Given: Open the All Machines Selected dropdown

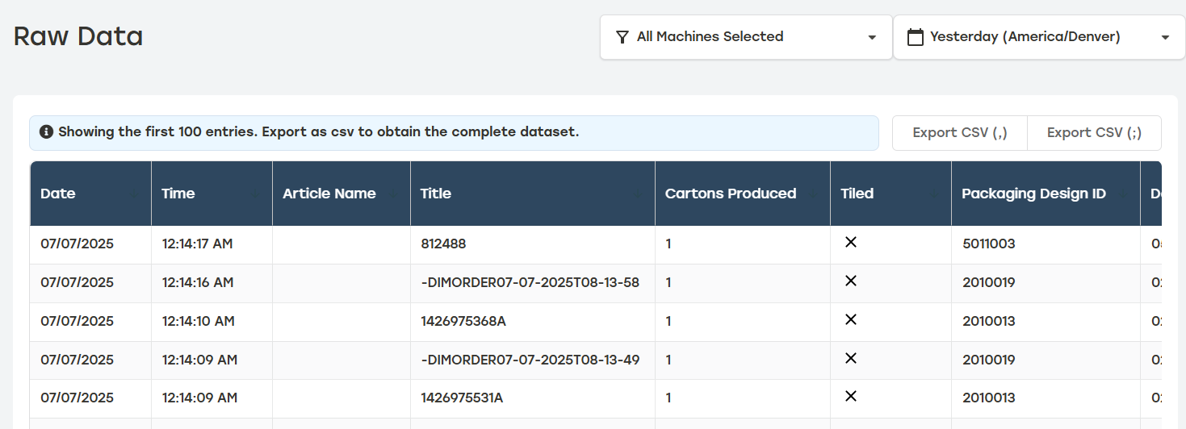Looking at the screenshot, I should pos(745,37).
